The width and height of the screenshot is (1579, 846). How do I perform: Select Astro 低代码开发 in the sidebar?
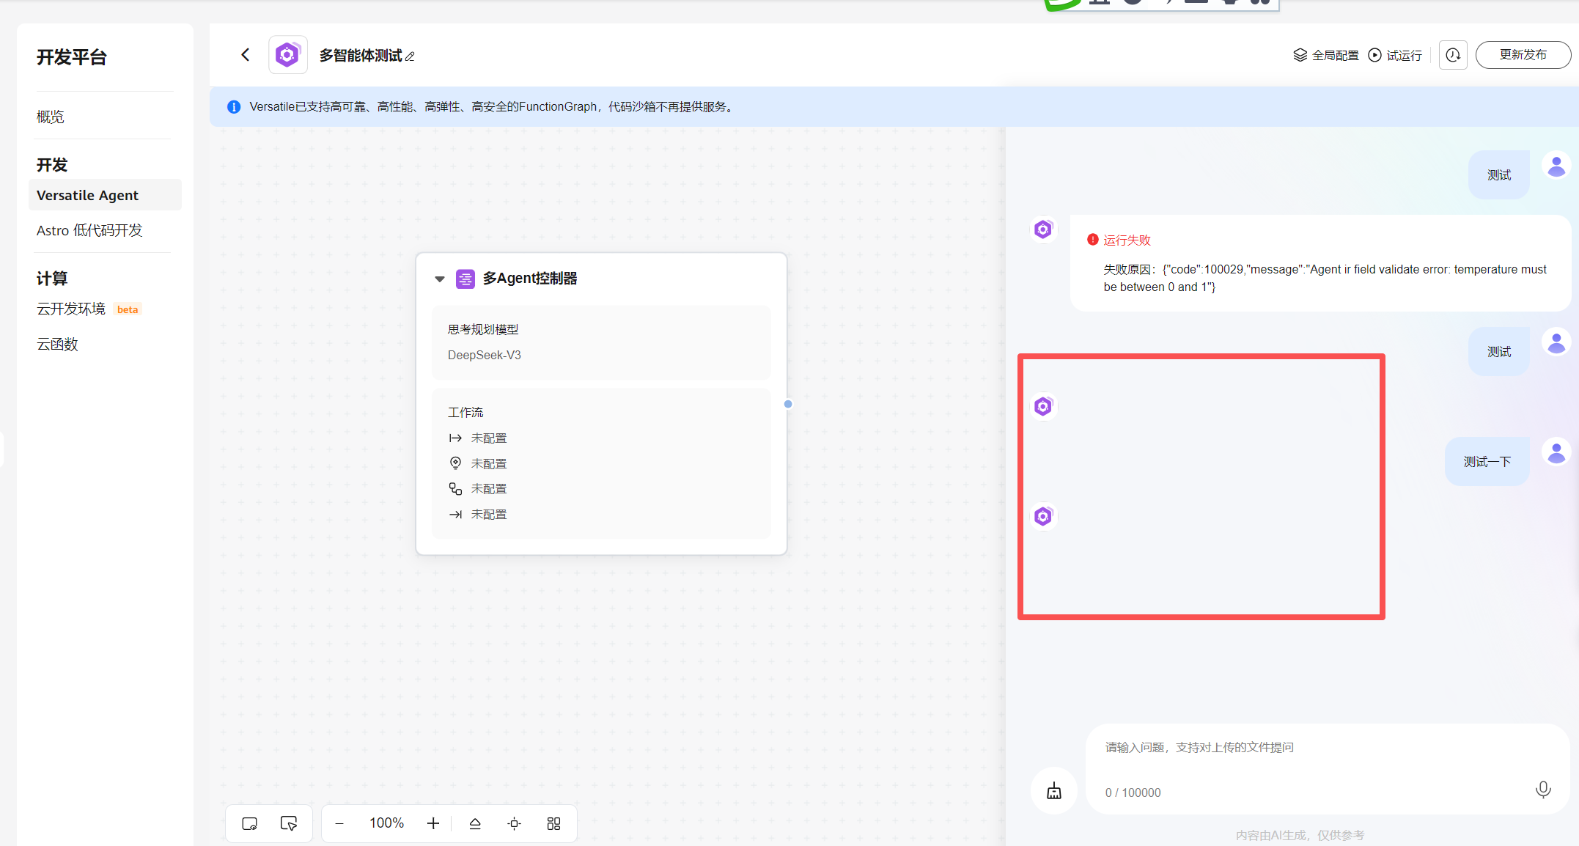pos(89,230)
